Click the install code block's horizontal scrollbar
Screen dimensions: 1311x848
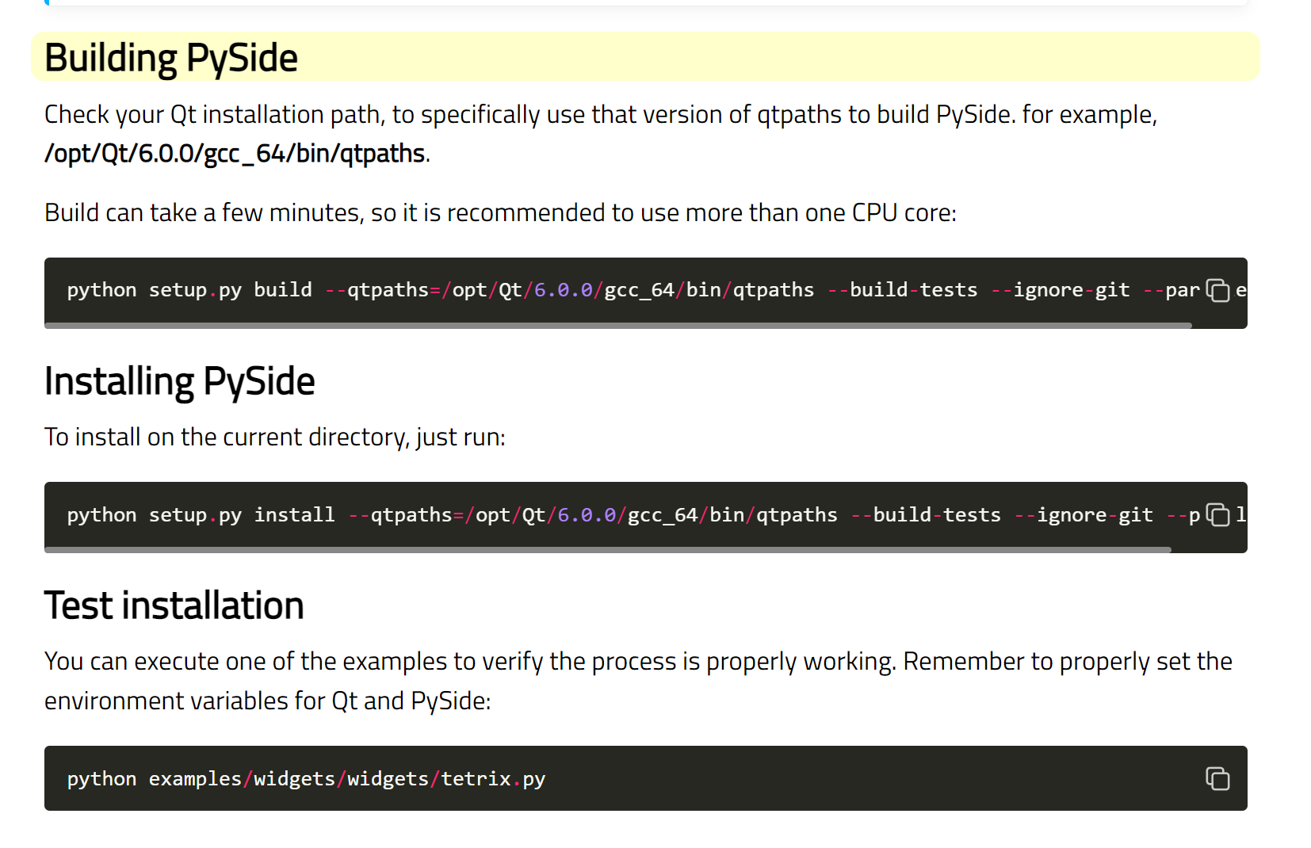click(608, 549)
